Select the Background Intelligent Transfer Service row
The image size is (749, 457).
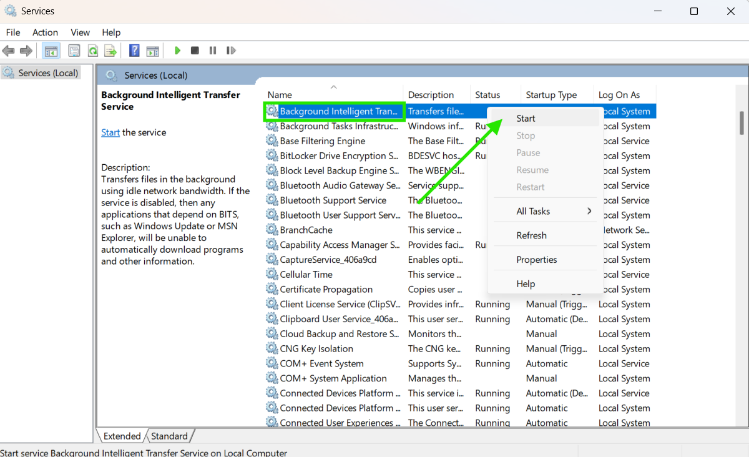pyautogui.click(x=459, y=111)
